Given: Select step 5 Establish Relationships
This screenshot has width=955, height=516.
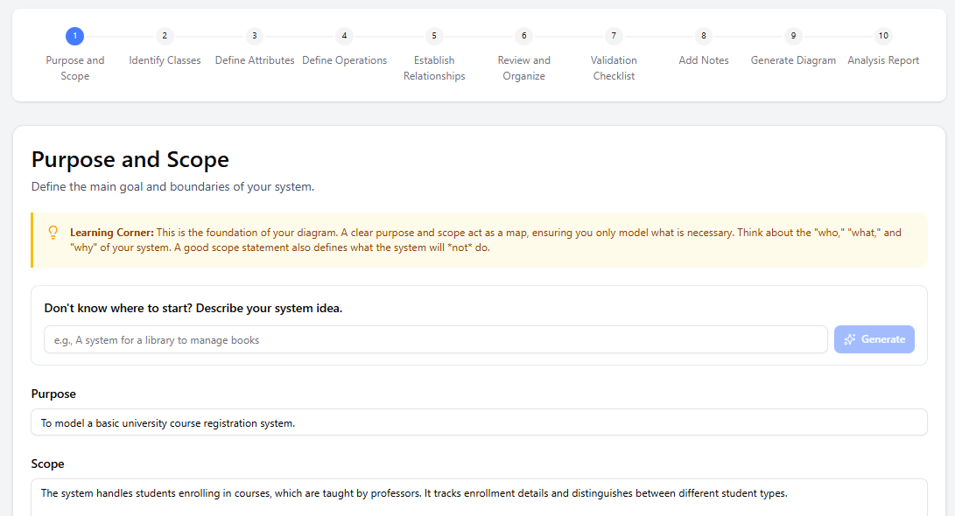Looking at the screenshot, I should click(x=434, y=36).
